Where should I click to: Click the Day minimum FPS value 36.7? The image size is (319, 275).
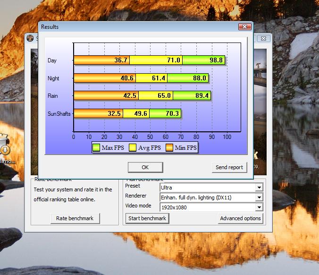[121, 60]
